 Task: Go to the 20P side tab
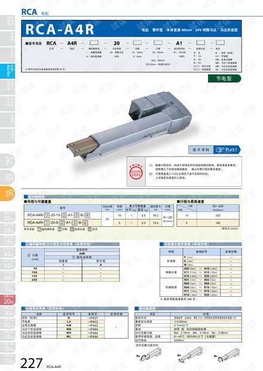point(8,217)
